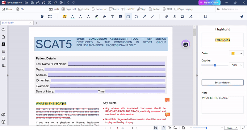The image size is (247, 130).
Task: Pin the toolbar with the pushpin icon
Action: [242, 17]
